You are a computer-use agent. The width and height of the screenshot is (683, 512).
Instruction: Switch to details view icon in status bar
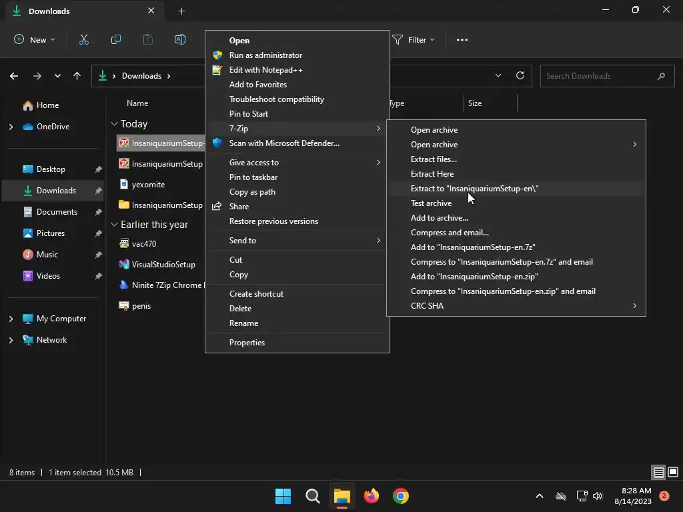pyautogui.click(x=658, y=472)
